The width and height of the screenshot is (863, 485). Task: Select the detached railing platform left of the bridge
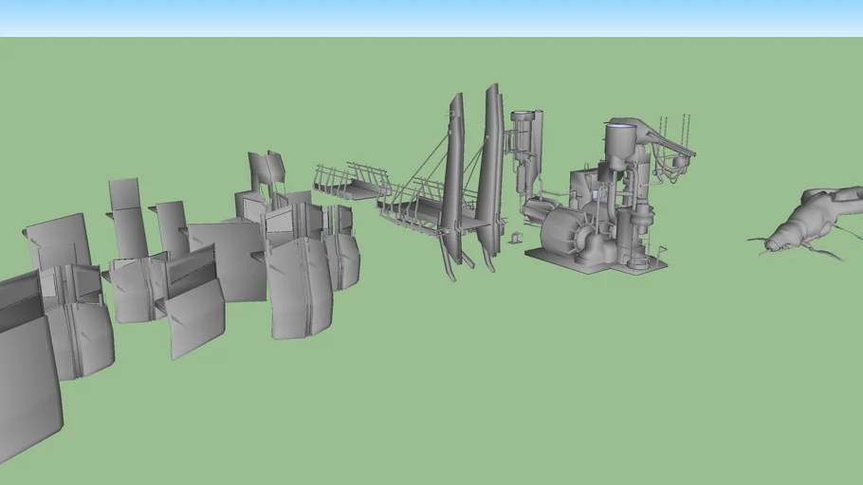(349, 185)
